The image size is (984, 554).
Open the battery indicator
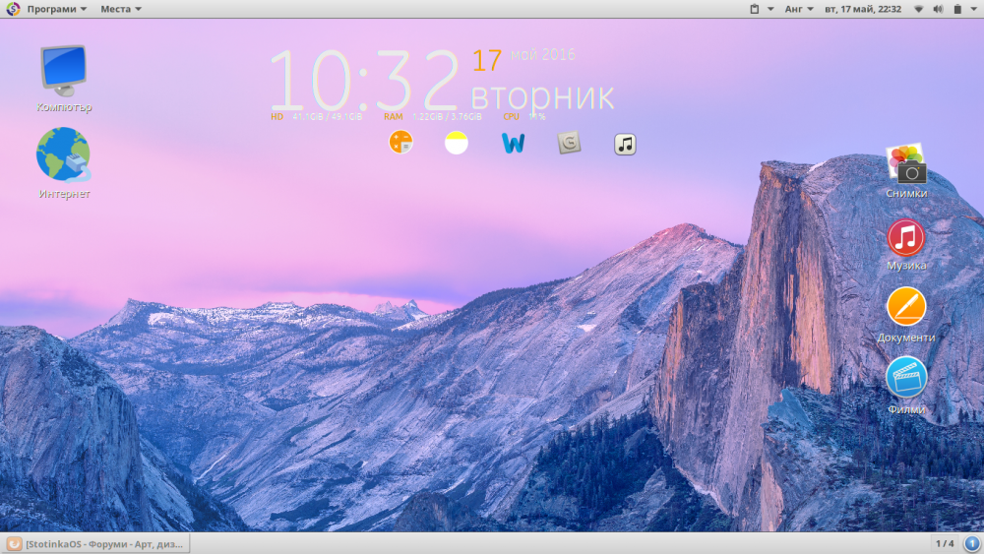(957, 9)
